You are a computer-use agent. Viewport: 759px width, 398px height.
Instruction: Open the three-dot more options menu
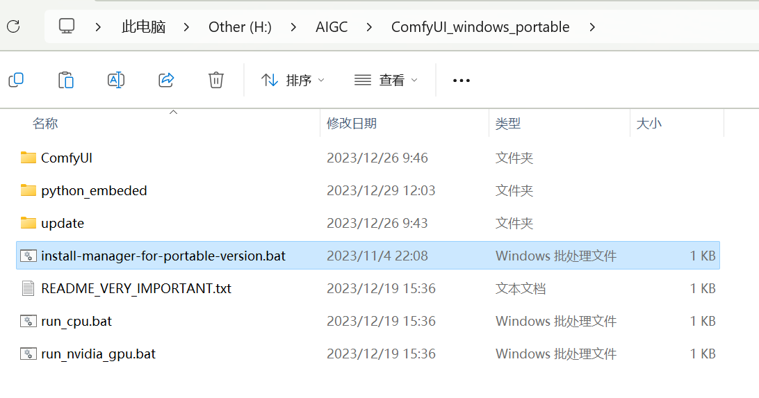coord(462,81)
